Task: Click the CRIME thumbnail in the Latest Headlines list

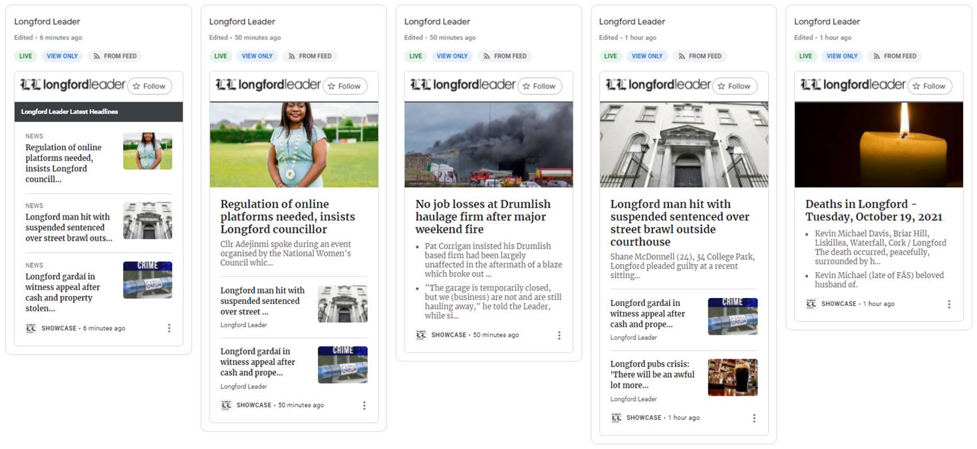Action: (148, 280)
